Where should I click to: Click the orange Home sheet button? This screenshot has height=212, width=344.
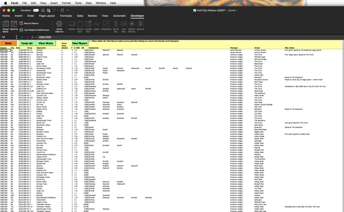point(9,43)
